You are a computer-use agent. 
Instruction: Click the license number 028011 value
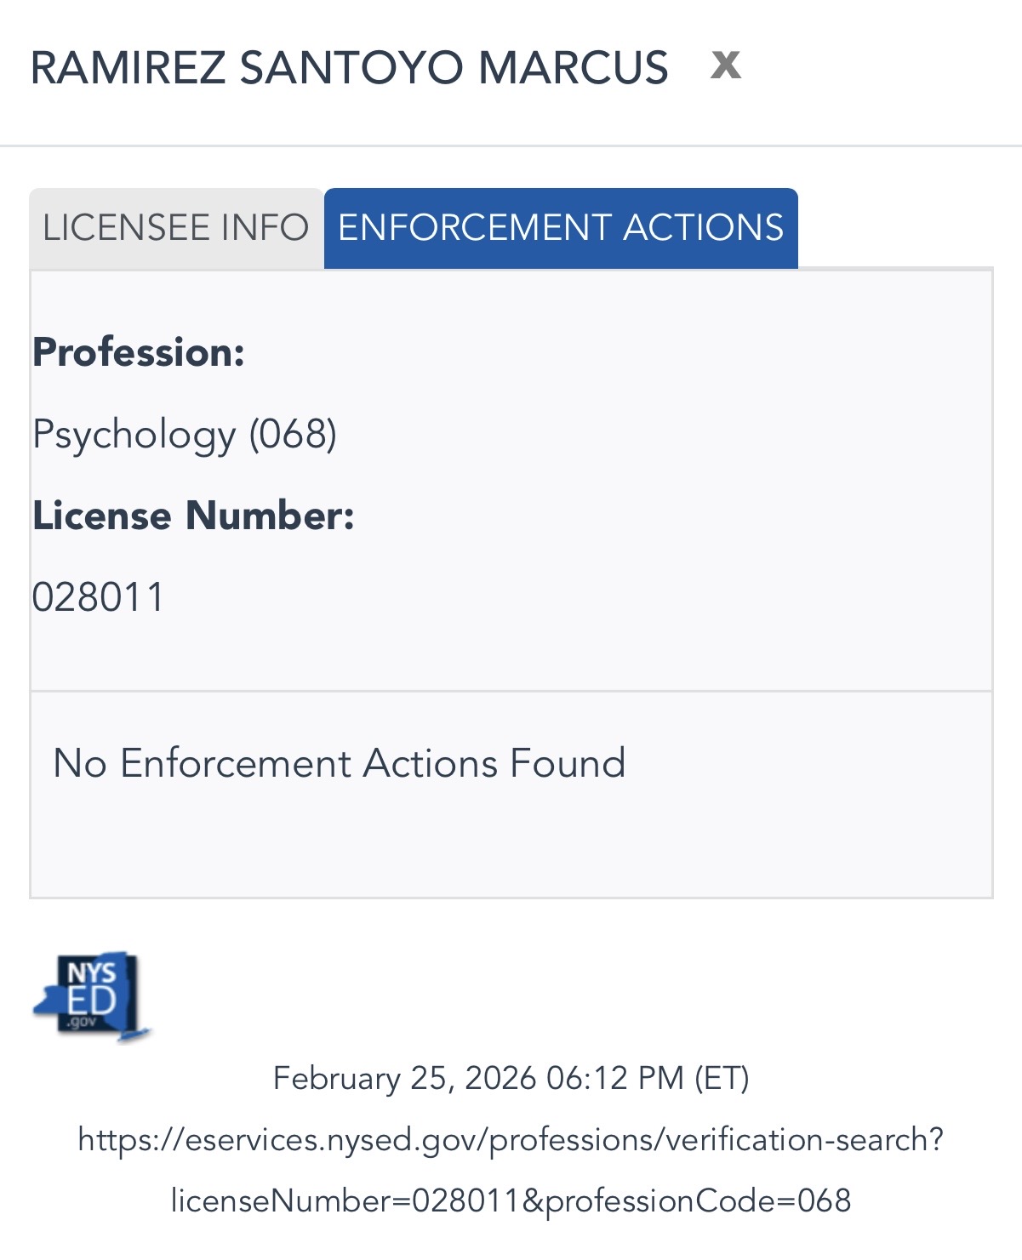(x=98, y=597)
